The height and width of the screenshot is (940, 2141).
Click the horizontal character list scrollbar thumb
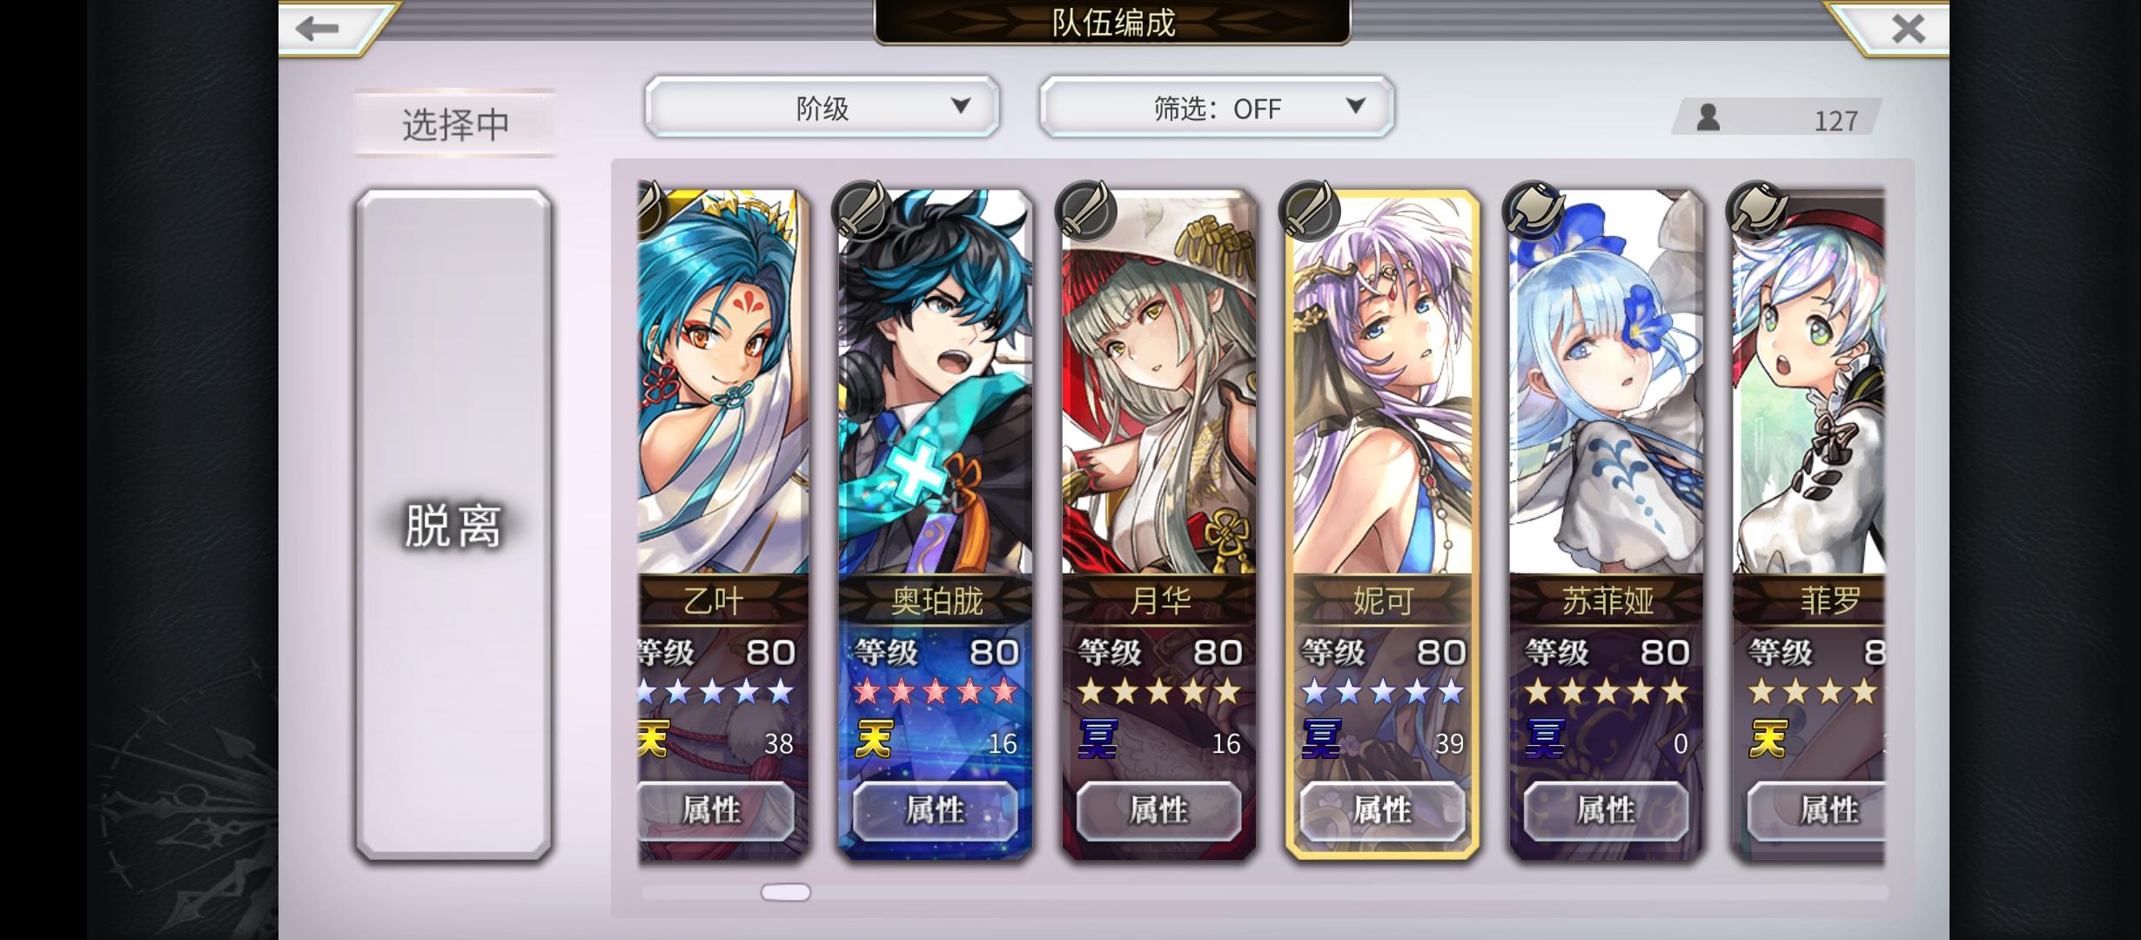tap(786, 892)
